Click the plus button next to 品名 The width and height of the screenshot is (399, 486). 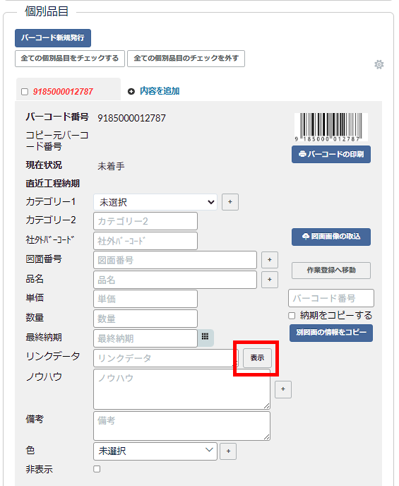tap(270, 280)
